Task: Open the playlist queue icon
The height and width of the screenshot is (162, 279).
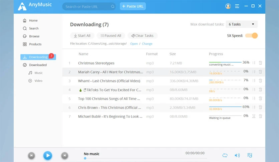Action: click(250, 155)
